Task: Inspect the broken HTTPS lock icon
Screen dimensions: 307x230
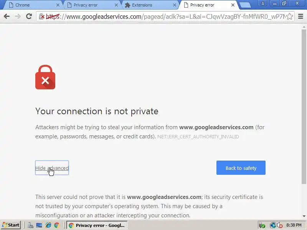Action: point(41,16)
